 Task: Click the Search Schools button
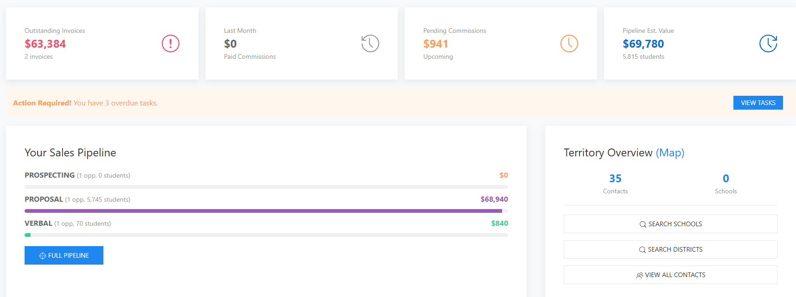[670, 224]
